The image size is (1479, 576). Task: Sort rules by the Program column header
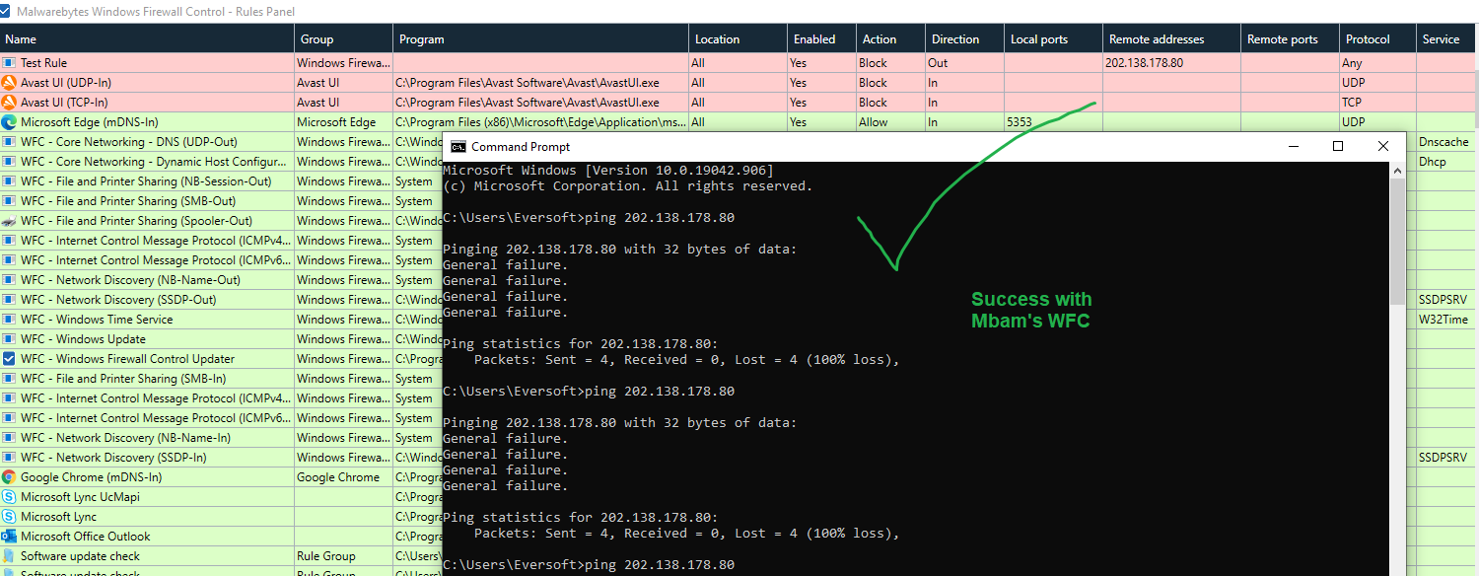coord(540,39)
